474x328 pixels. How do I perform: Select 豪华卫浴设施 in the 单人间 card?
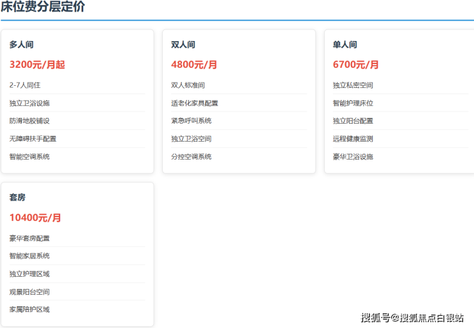point(353,156)
